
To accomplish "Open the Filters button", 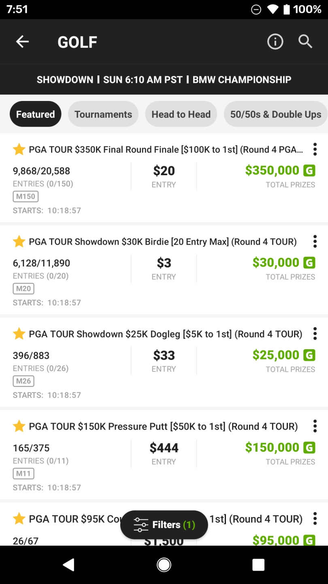I will click(x=164, y=525).
